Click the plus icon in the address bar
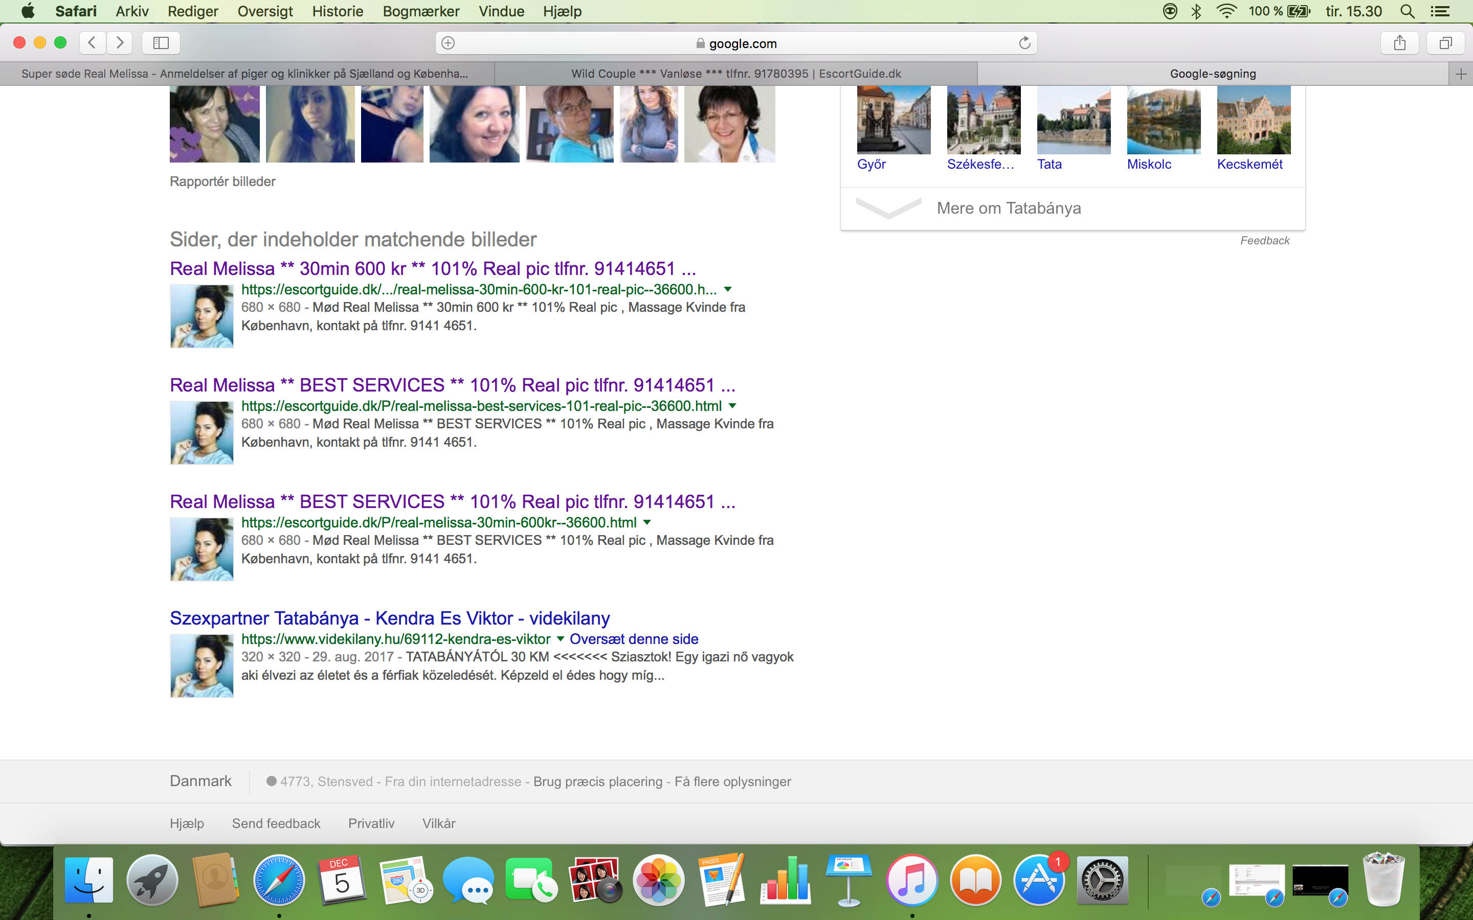 448,42
